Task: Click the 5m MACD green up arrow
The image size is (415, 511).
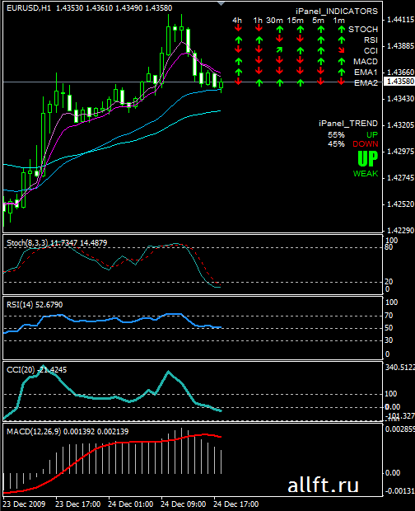Action: pos(320,61)
